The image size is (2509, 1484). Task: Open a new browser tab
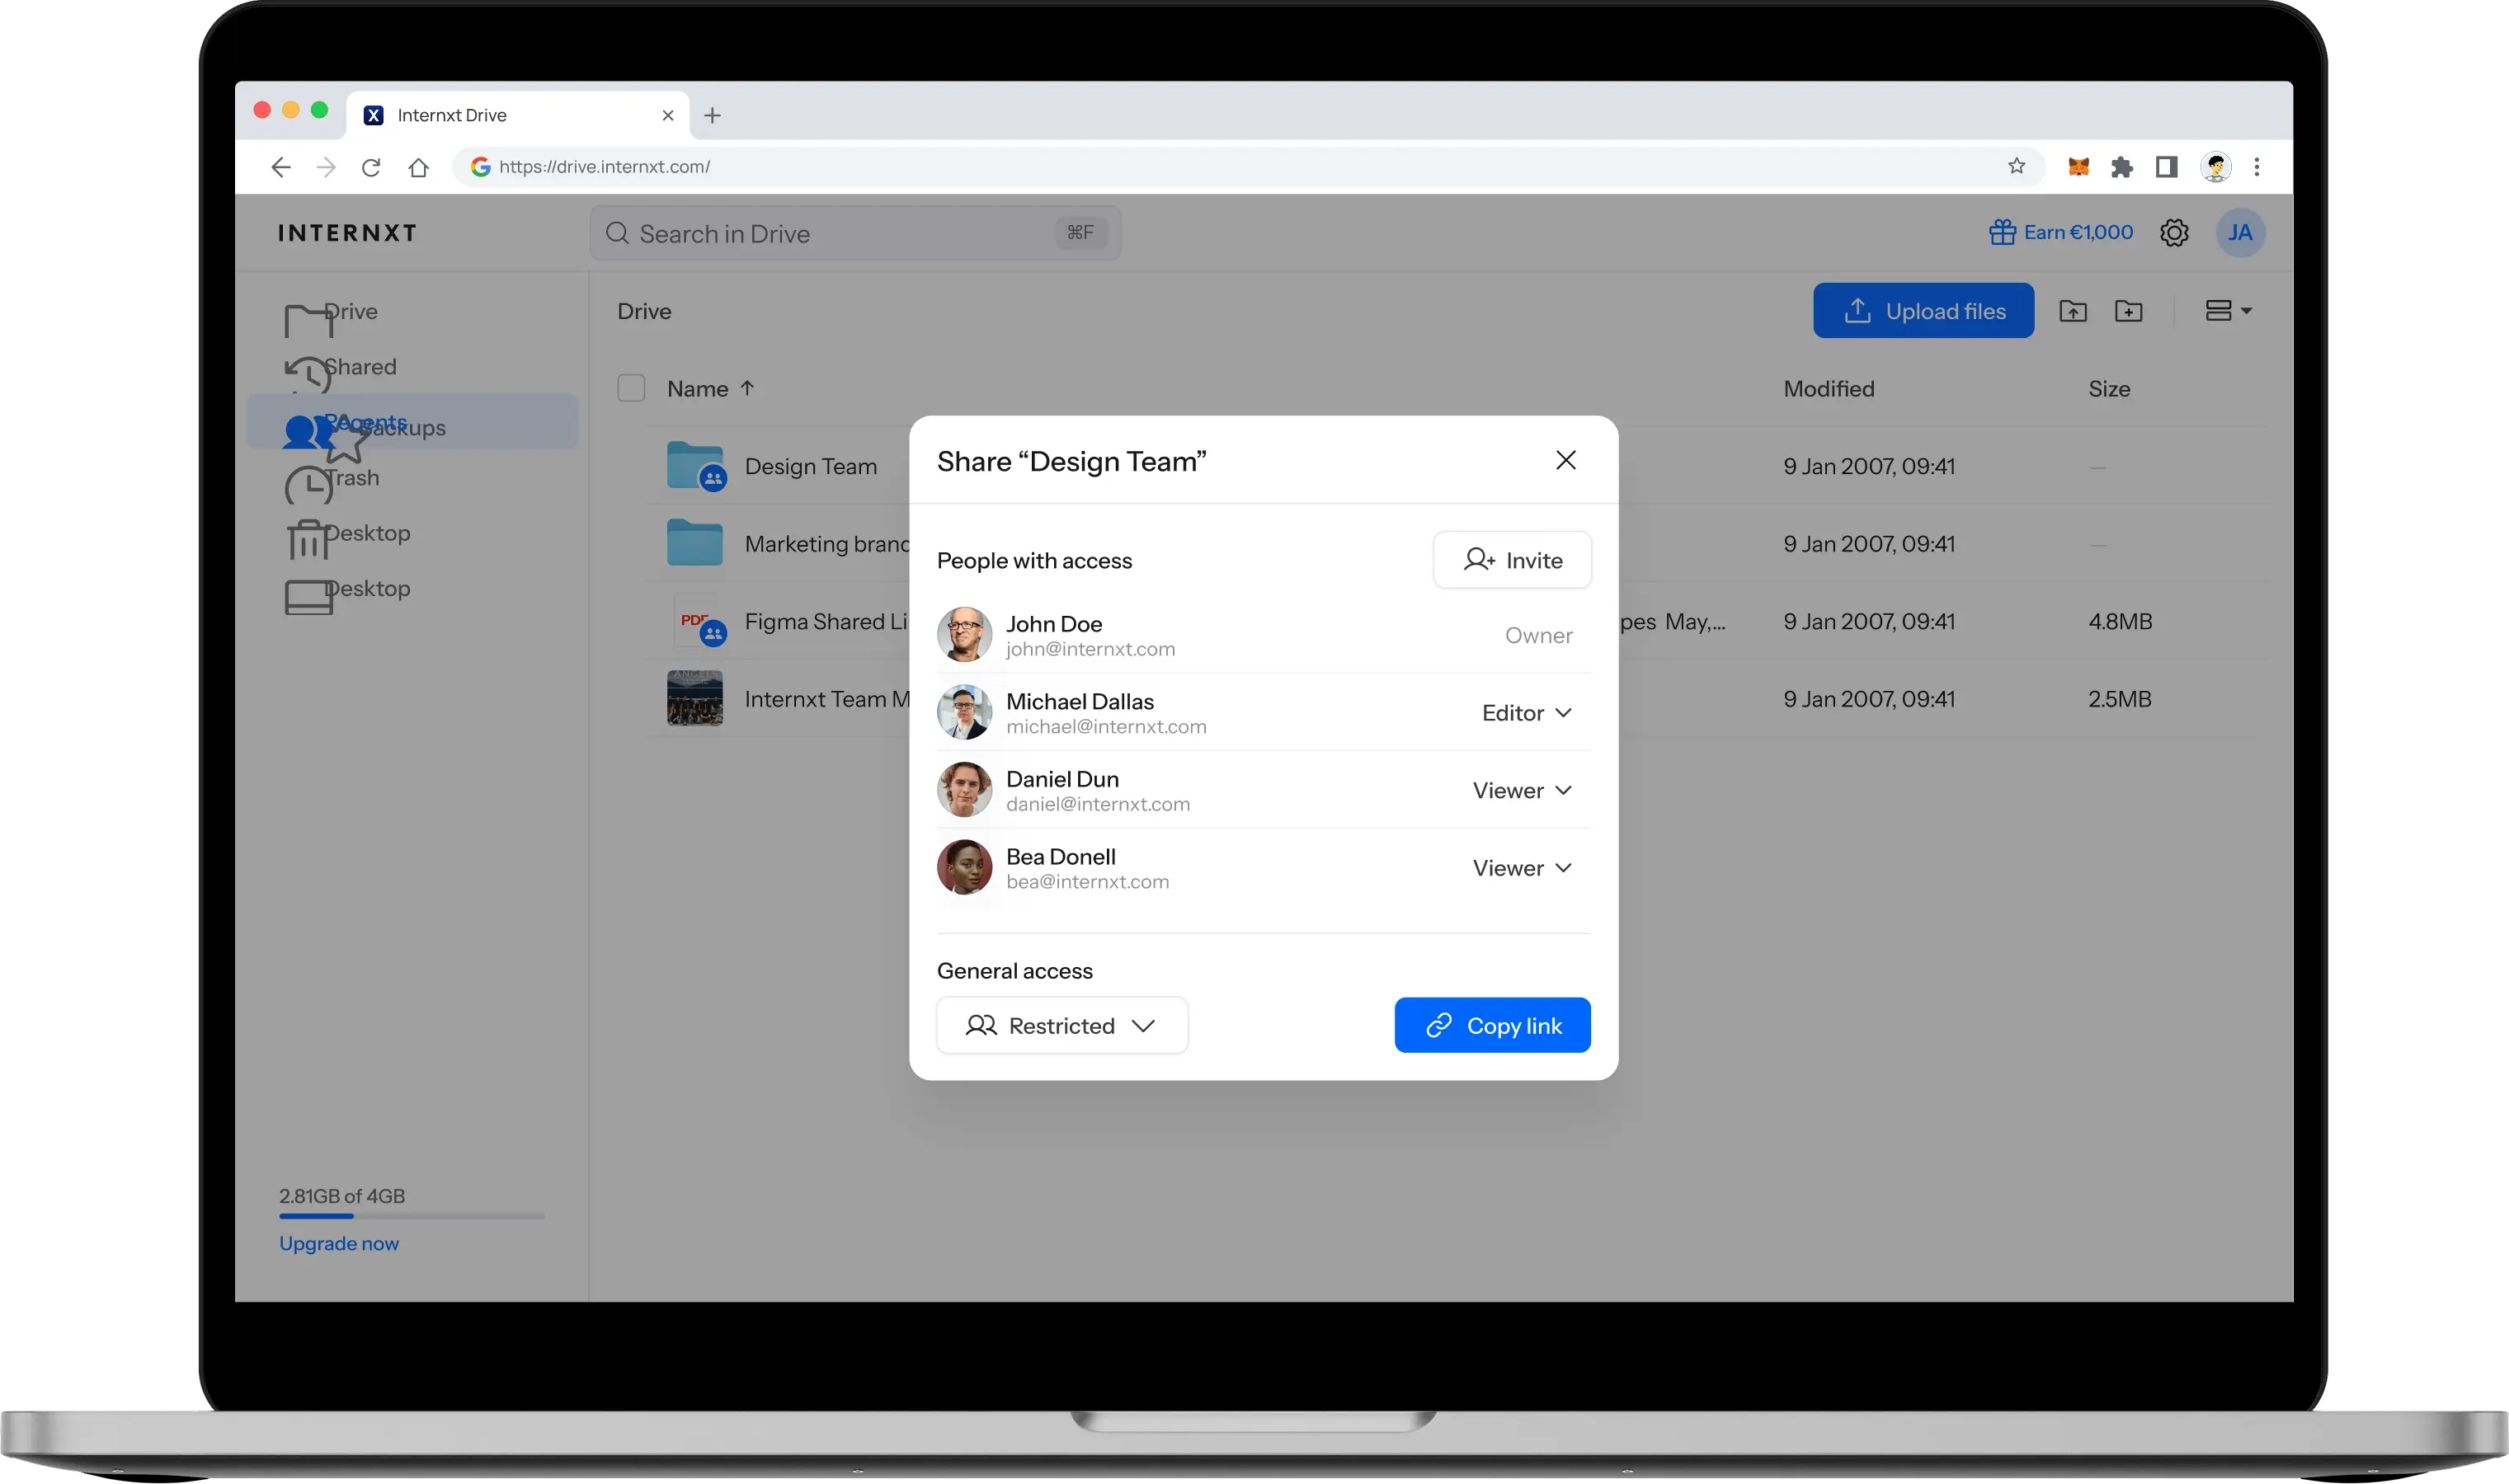[x=713, y=116]
